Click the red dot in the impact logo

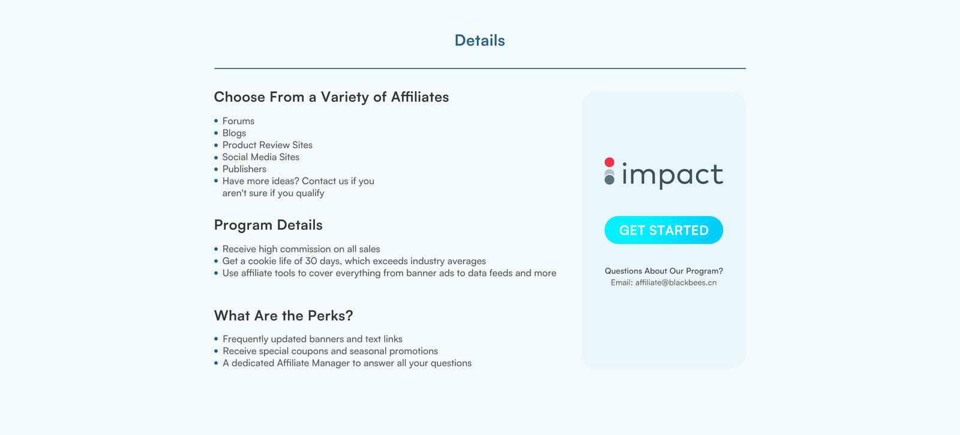click(610, 162)
